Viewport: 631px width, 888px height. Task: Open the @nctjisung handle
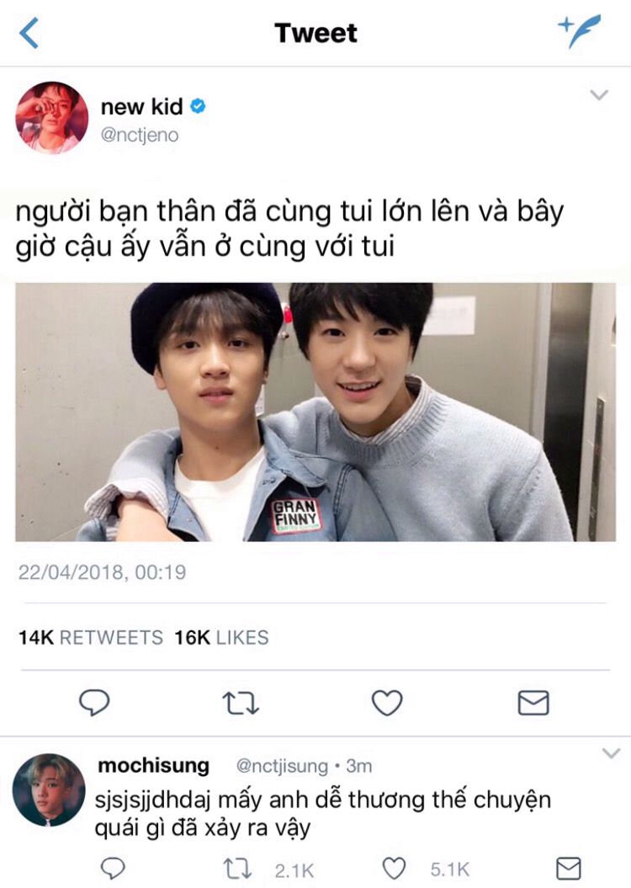click(x=282, y=766)
